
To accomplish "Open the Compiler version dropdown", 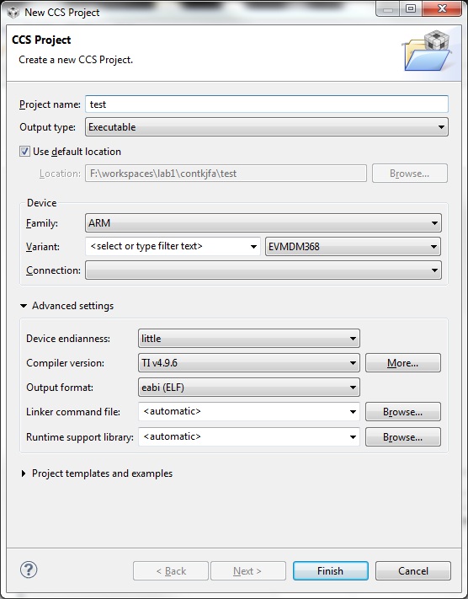I will click(249, 363).
